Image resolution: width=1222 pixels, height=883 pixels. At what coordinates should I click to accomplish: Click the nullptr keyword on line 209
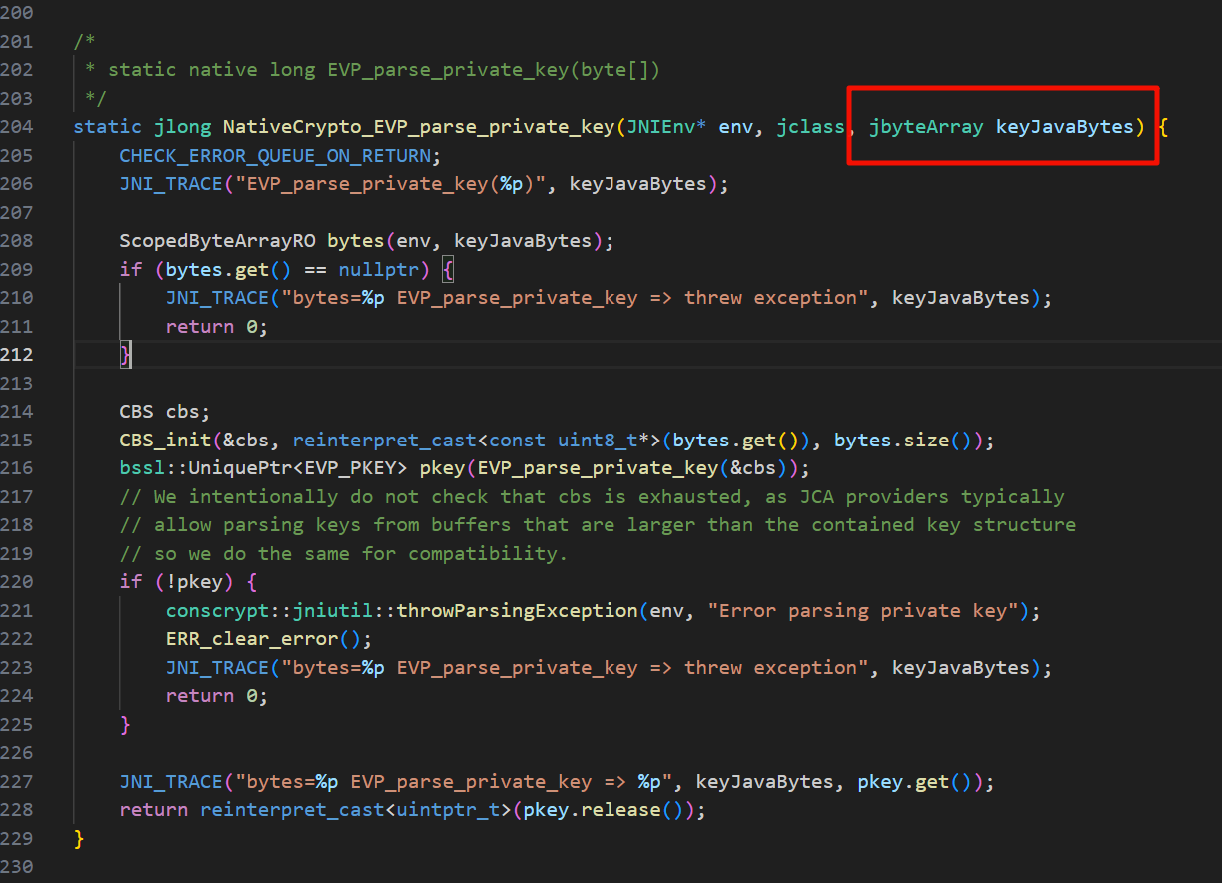(385, 270)
